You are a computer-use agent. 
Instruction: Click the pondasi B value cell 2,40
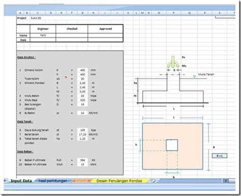tap(82, 83)
